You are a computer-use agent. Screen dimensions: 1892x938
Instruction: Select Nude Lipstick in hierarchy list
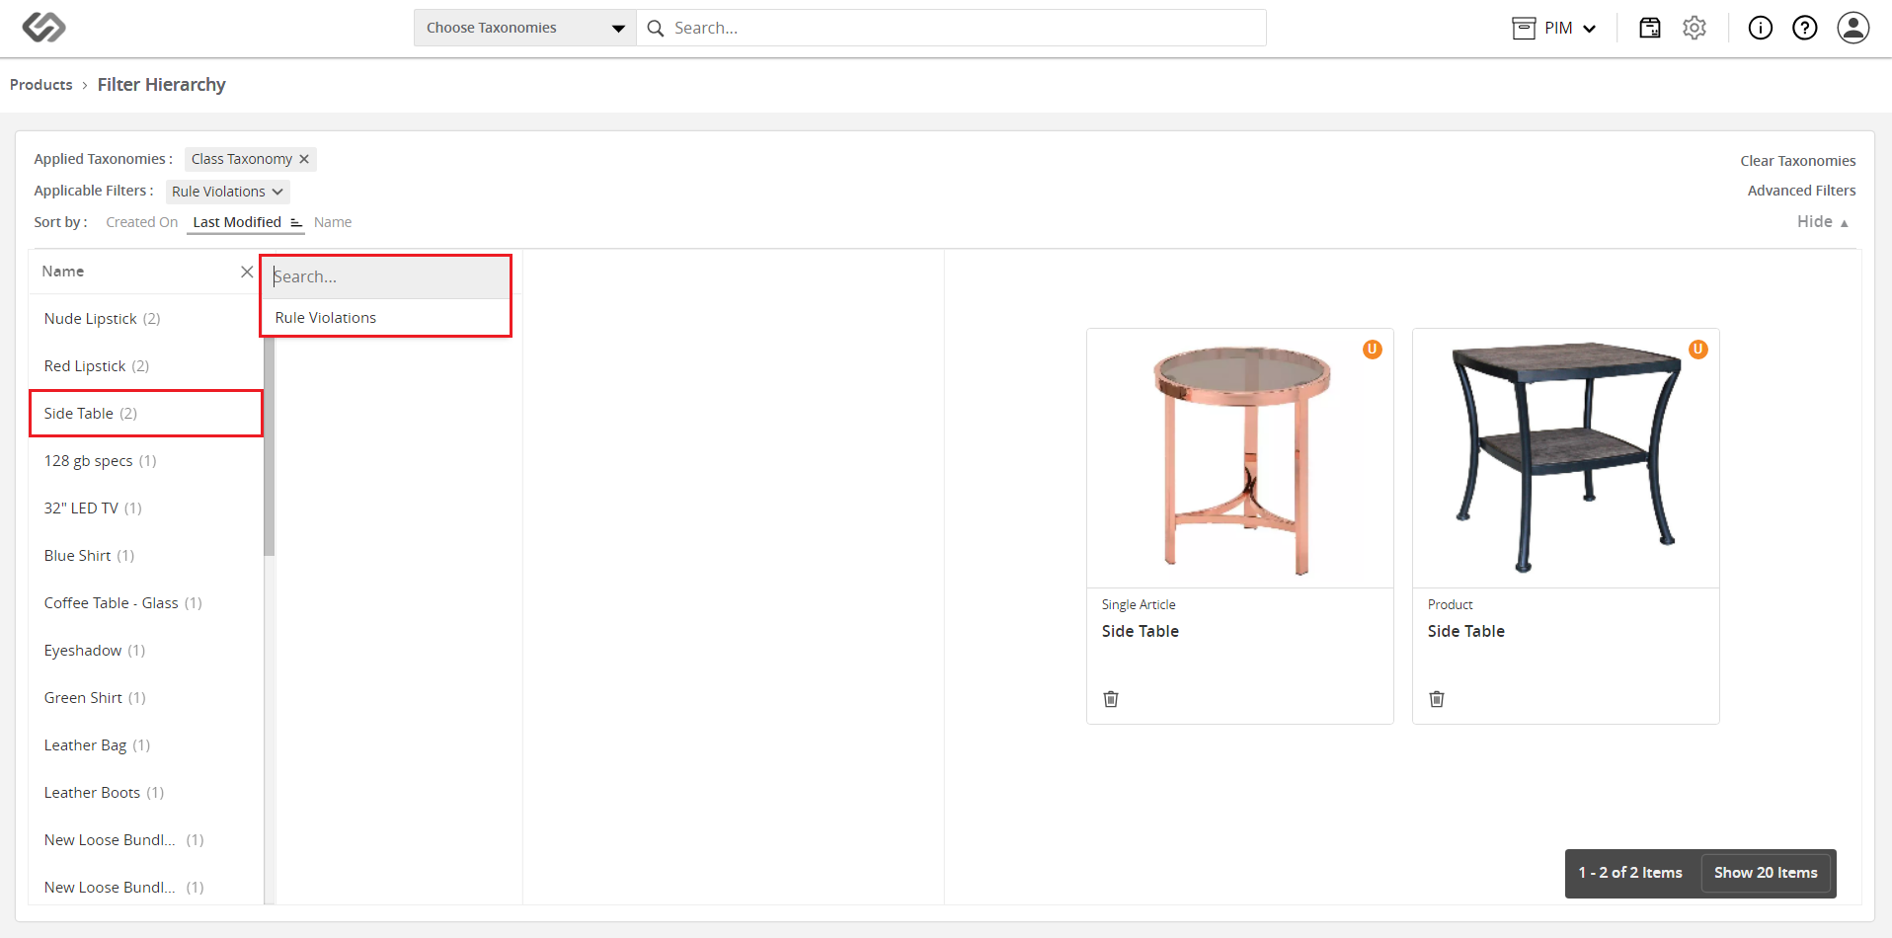click(x=146, y=319)
